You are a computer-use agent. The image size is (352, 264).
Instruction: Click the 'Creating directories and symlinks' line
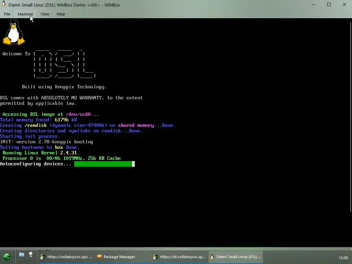71,131
